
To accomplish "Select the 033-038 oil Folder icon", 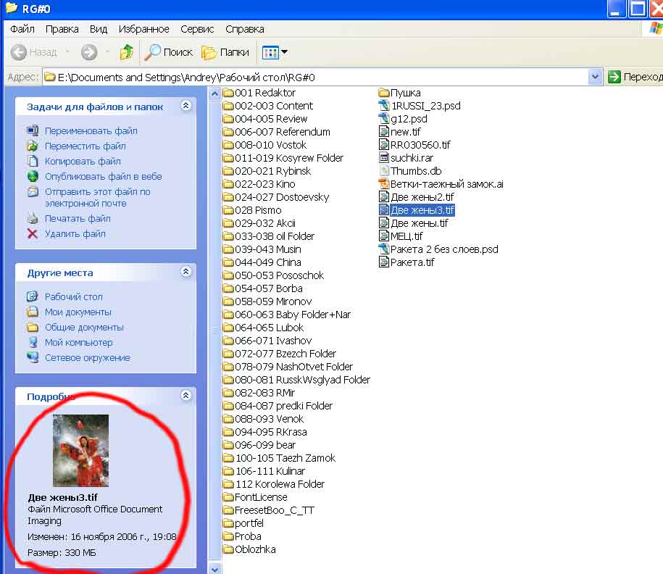I will (x=228, y=236).
